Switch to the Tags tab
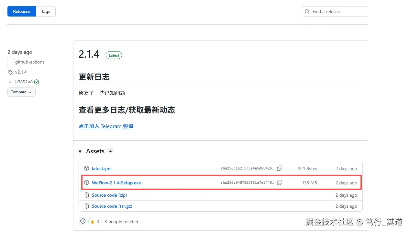 [46, 11]
